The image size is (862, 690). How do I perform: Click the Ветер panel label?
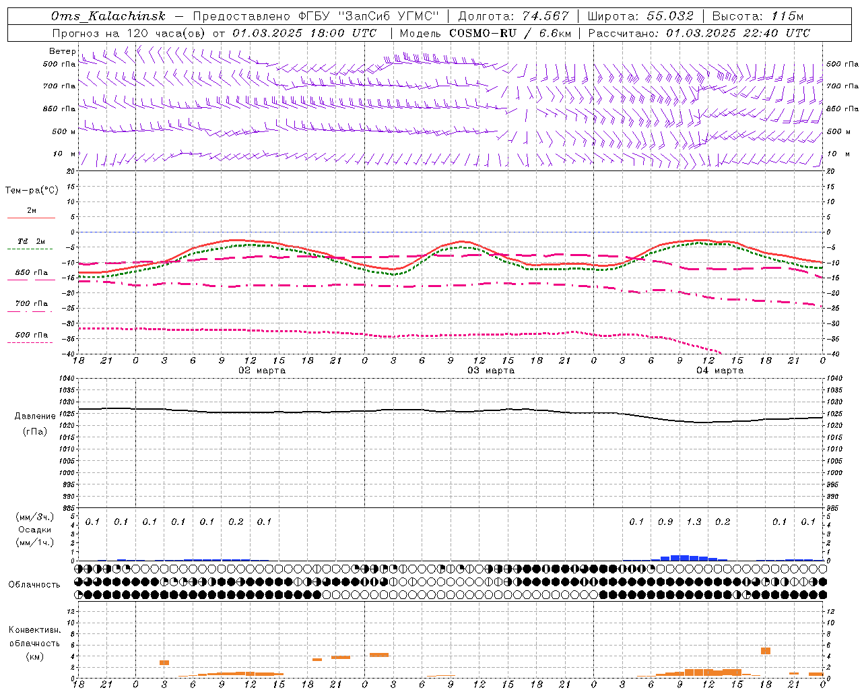(62, 51)
